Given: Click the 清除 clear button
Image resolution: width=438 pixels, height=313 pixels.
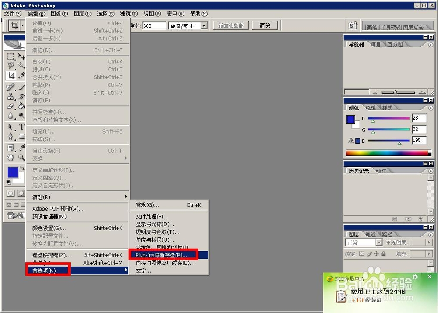Looking at the screenshot, I should 265,25.
